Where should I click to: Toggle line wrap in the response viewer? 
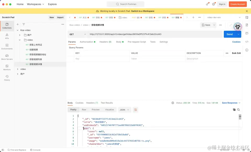tap(135, 110)
